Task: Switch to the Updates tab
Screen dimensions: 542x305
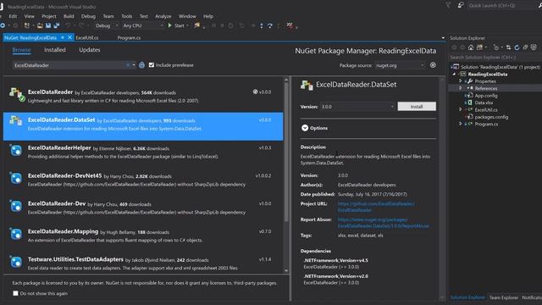Action: (90, 50)
